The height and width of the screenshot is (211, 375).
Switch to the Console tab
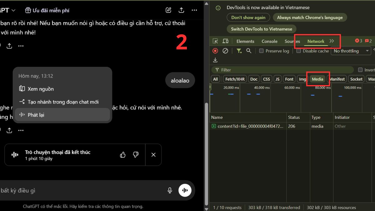(x=269, y=41)
